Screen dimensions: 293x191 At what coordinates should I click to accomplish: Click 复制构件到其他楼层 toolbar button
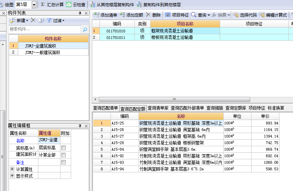(x=159, y=4)
